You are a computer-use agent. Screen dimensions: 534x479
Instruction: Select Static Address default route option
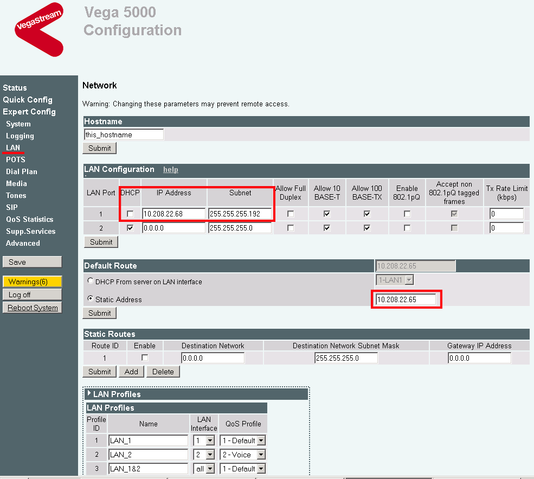[90, 298]
